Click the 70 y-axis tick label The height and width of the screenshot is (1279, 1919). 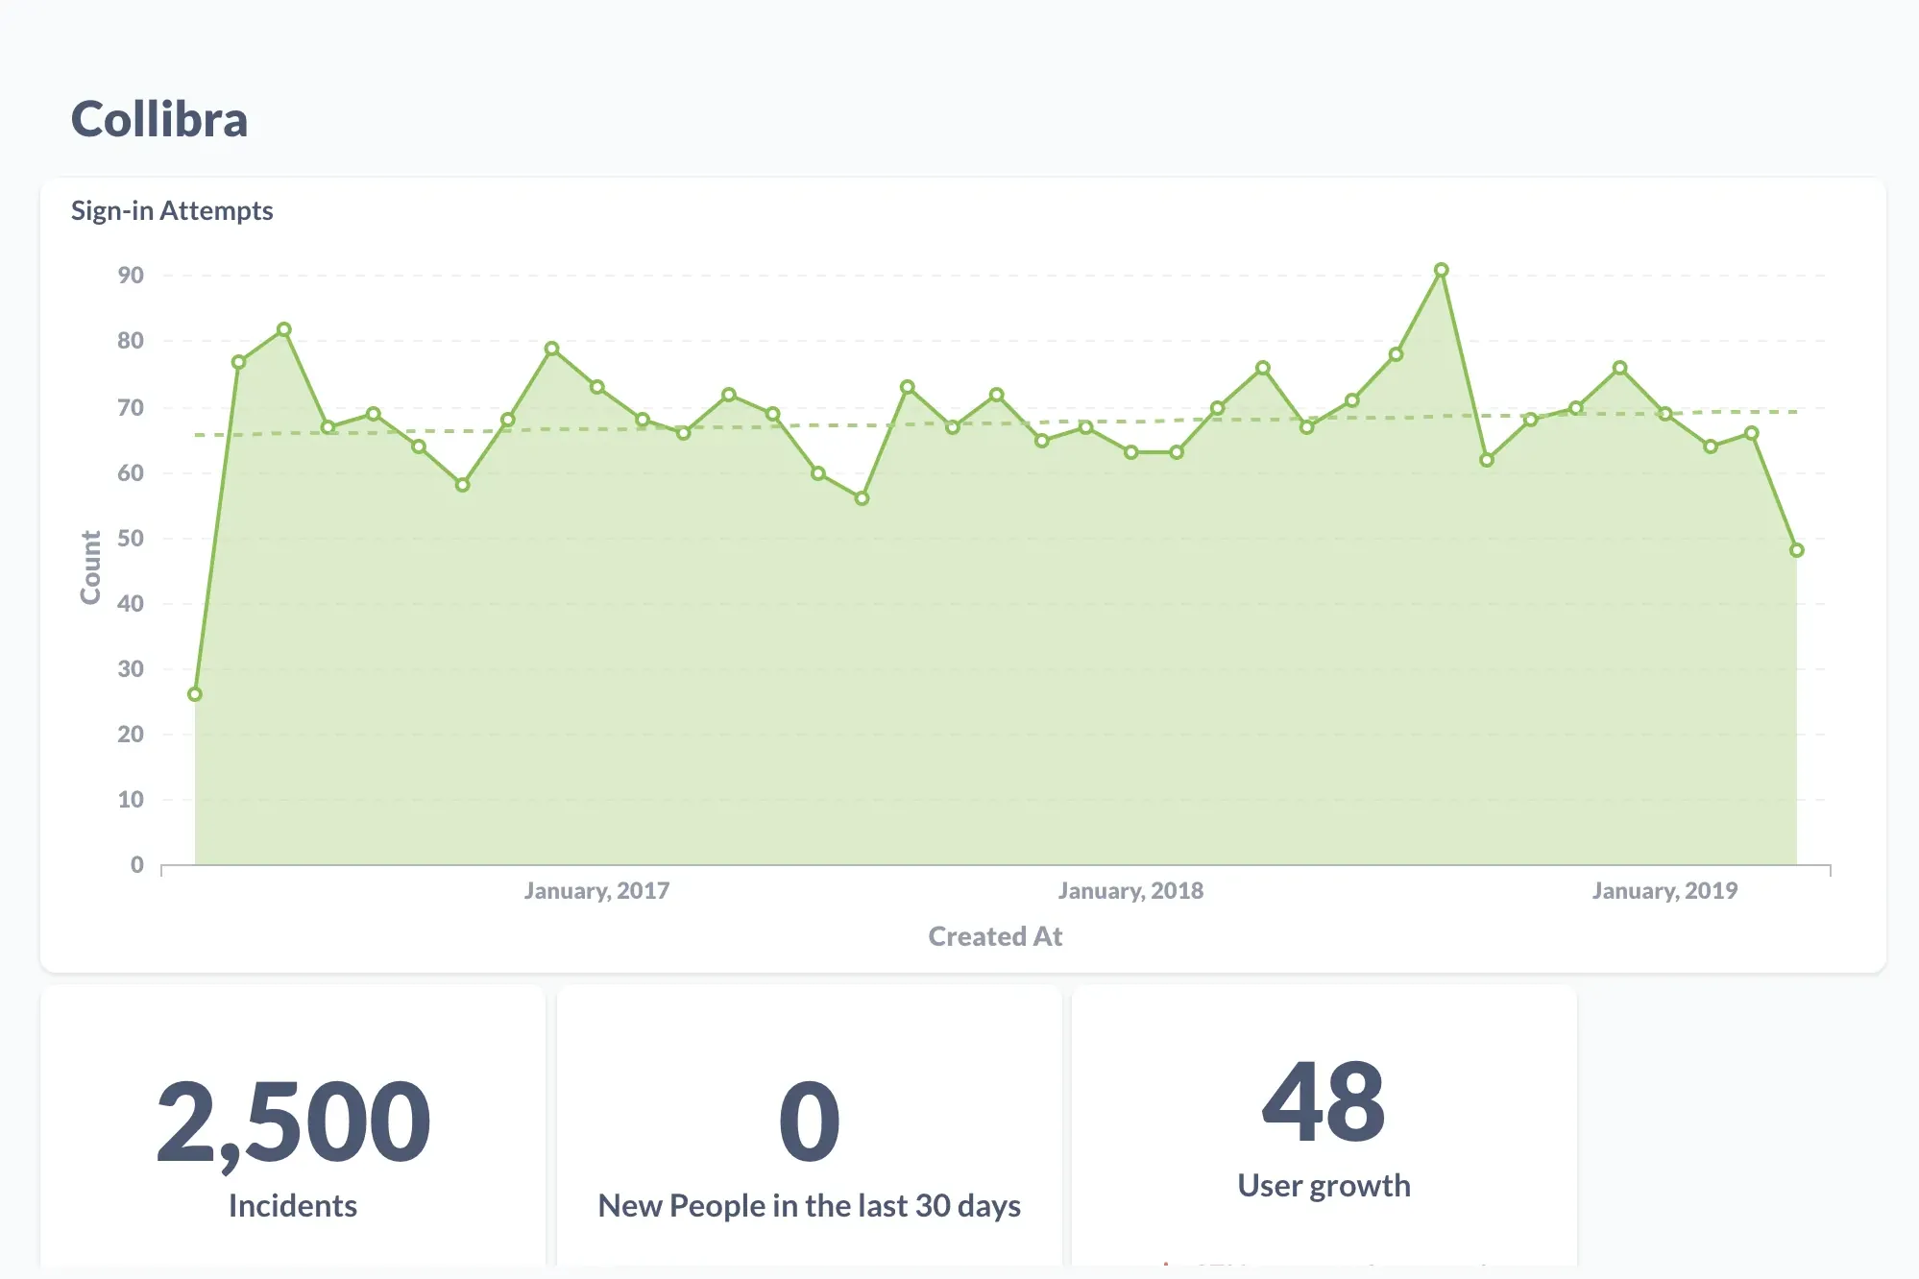click(x=131, y=408)
